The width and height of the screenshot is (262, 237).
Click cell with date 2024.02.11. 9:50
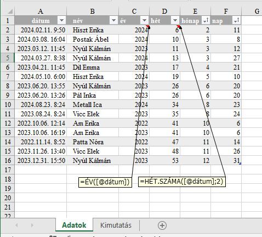(x=41, y=30)
